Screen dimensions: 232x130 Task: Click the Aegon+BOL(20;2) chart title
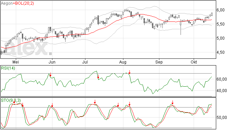(17, 3)
